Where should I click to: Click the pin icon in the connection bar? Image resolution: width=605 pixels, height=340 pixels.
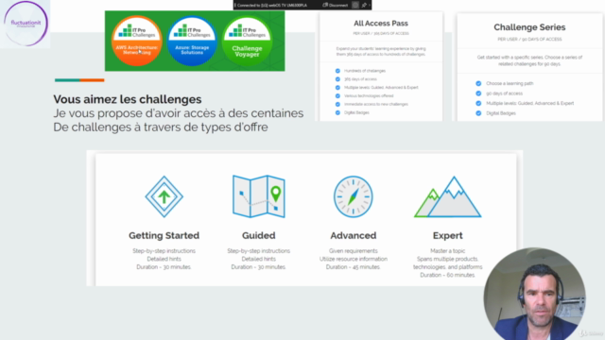[364, 5]
